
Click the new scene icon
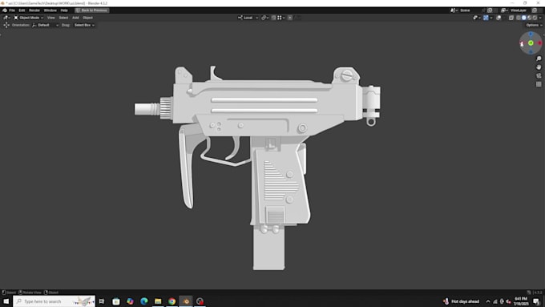tap(490, 10)
